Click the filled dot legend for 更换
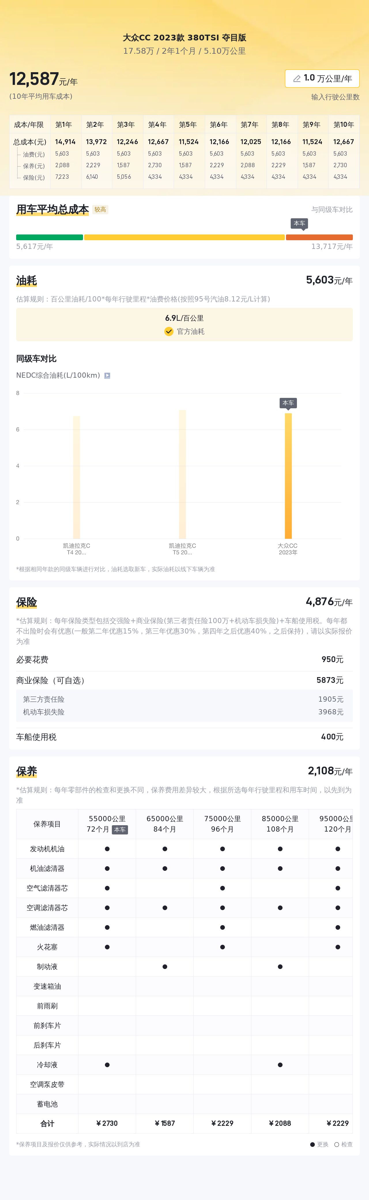This screenshot has height=1200, width=369. pyautogui.click(x=313, y=1144)
